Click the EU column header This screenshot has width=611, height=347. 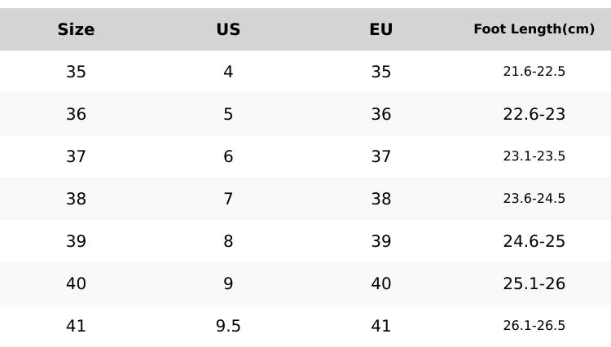381,29
